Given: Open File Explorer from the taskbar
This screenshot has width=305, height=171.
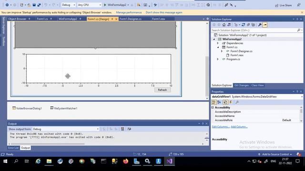Looking at the screenshot, I should pyautogui.click(x=49, y=161).
